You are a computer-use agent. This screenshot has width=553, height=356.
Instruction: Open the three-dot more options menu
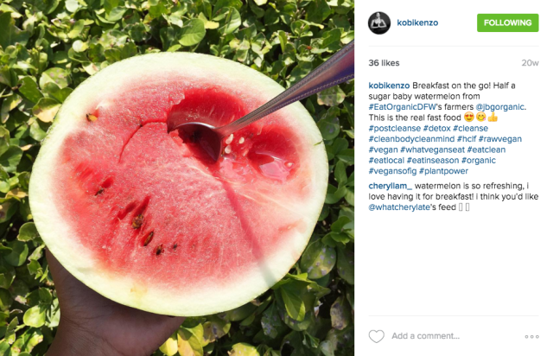(532, 337)
